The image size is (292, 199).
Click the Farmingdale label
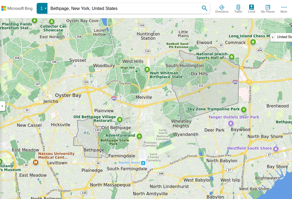[x=122, y=156]
